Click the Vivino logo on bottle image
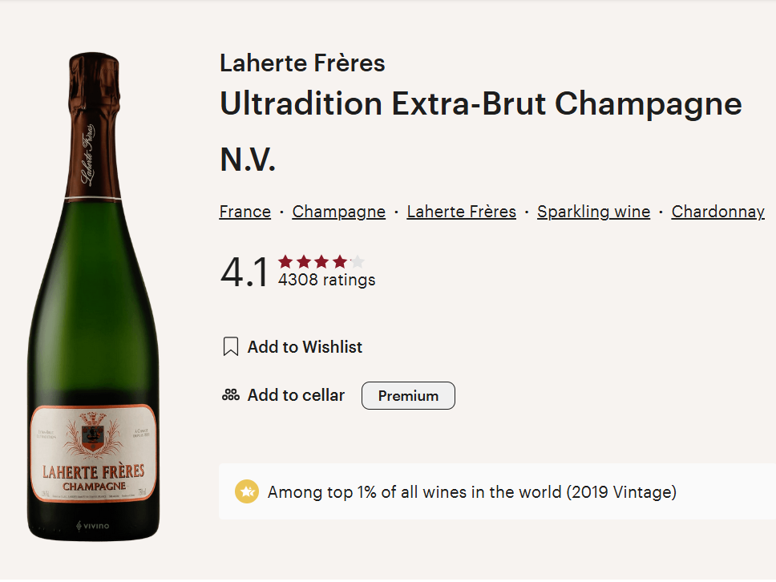776x582 pixels. click(92, 526)
